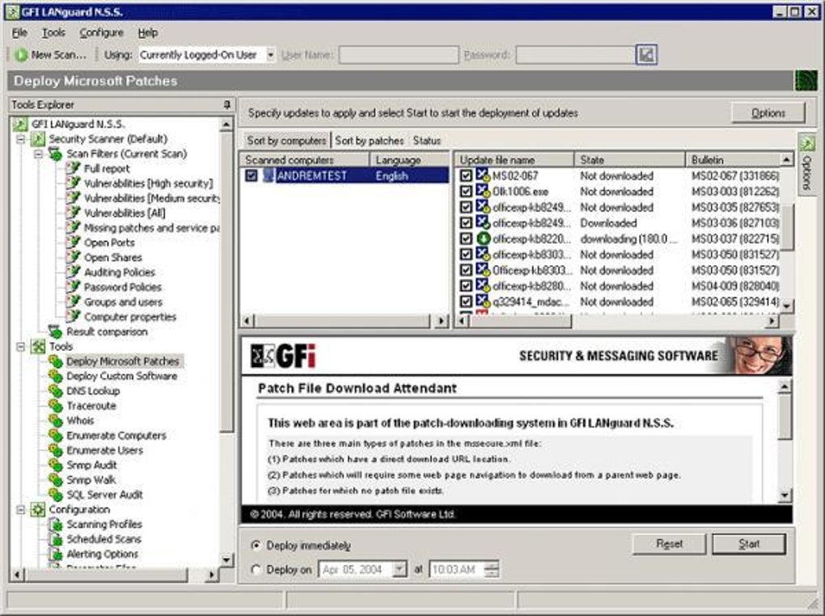Click the deploy time spinner arrows
Image resolution: width=825 pixels, height=616 pixels.
[492, 569]
